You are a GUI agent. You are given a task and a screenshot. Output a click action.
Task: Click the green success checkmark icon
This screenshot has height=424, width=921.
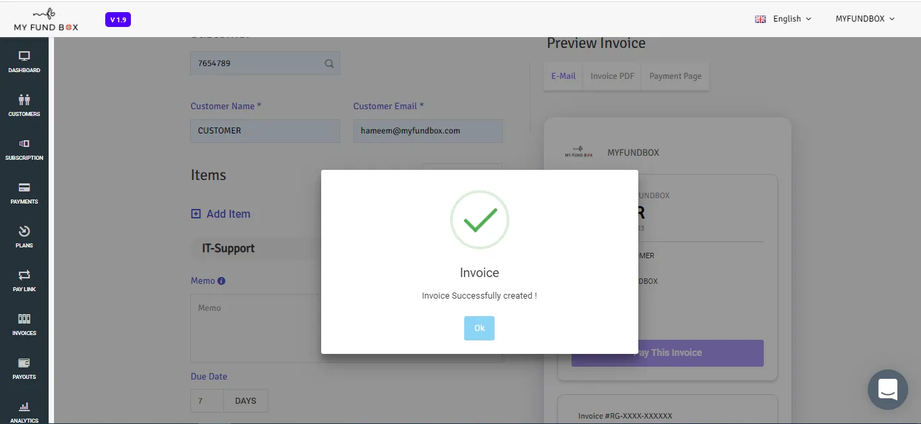click(x=480, y=220)
